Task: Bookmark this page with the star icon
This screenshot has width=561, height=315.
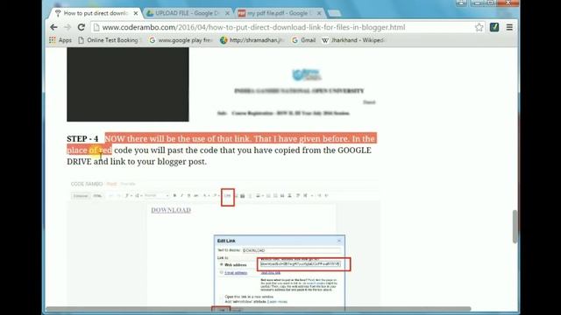Action: click(479, 27)
